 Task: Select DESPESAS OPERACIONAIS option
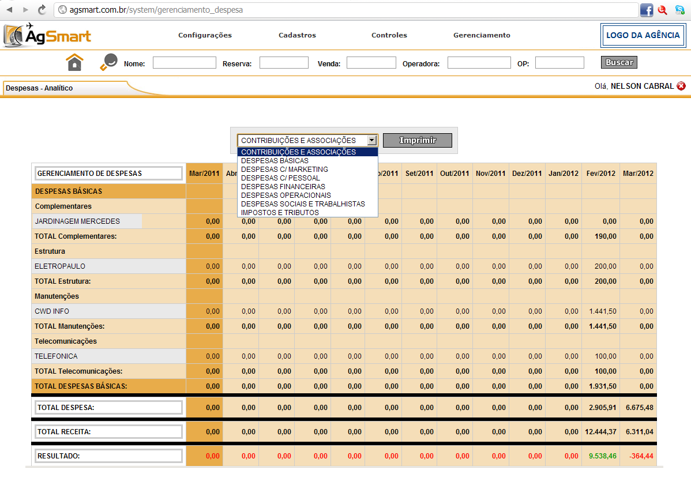coord(307,195)
